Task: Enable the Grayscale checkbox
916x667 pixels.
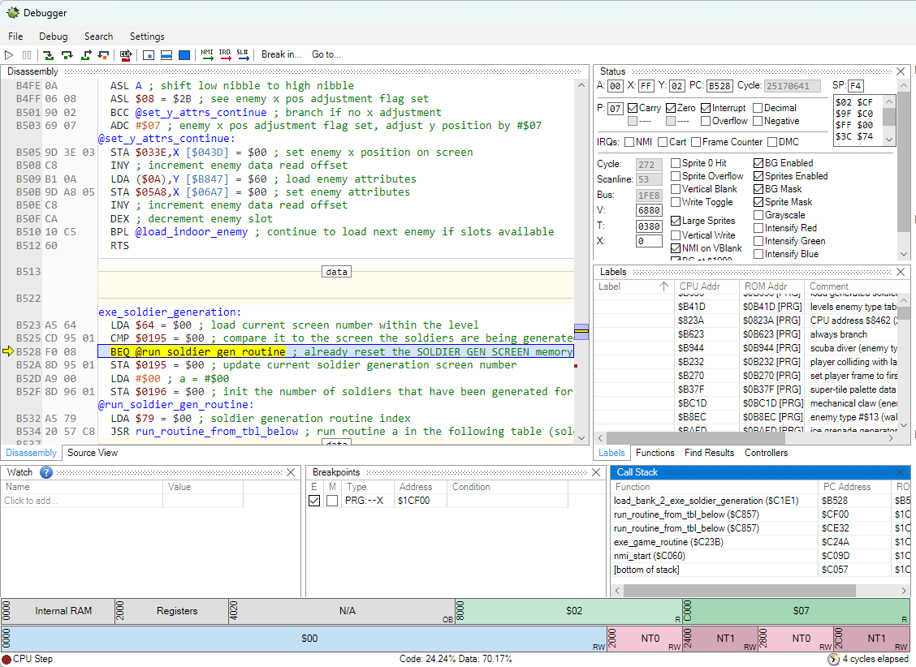Action: 758,215
